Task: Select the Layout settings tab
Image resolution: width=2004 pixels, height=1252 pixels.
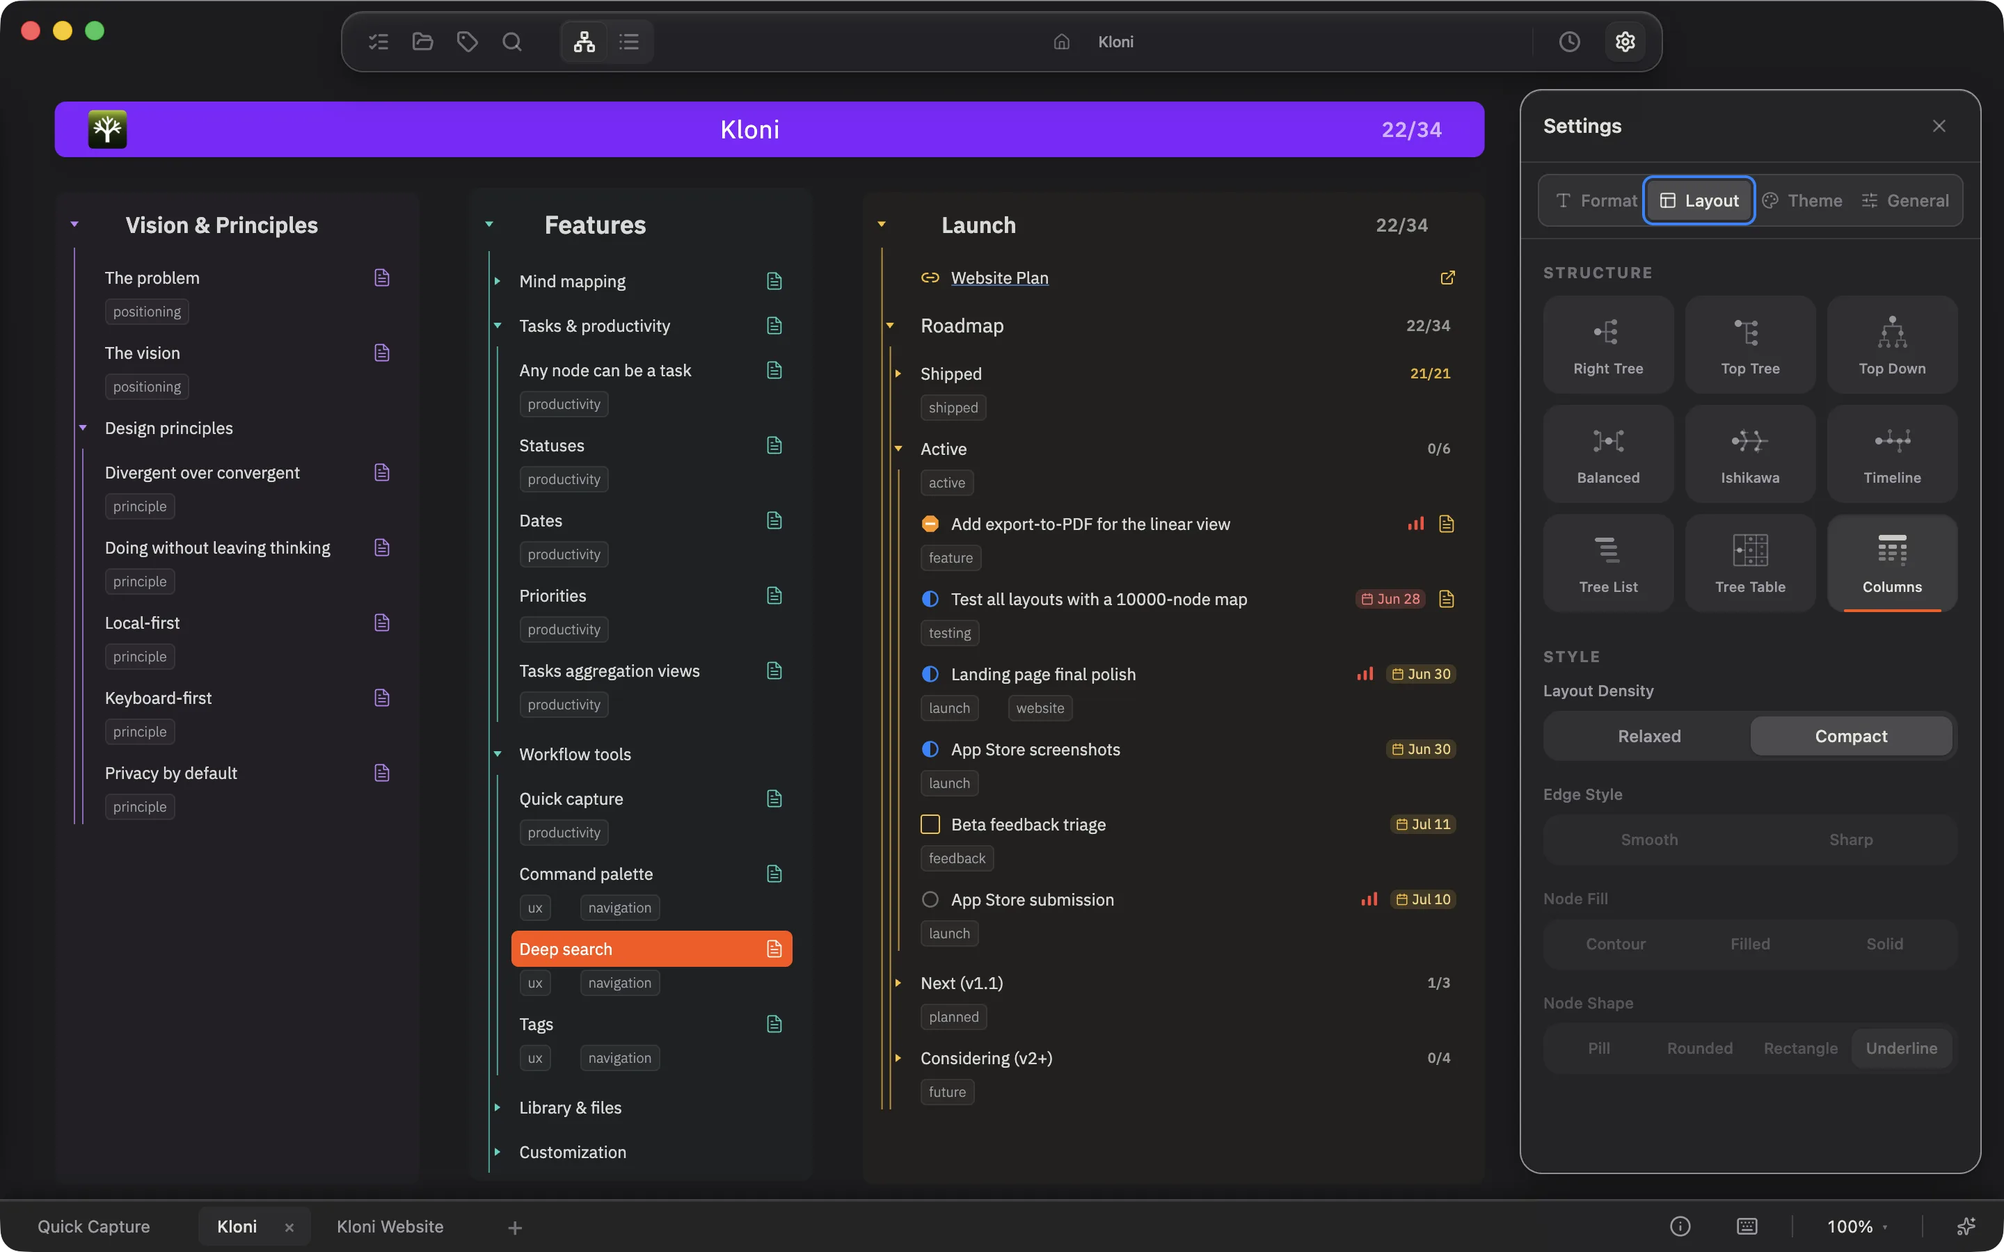Action: tap(1699, 200)
